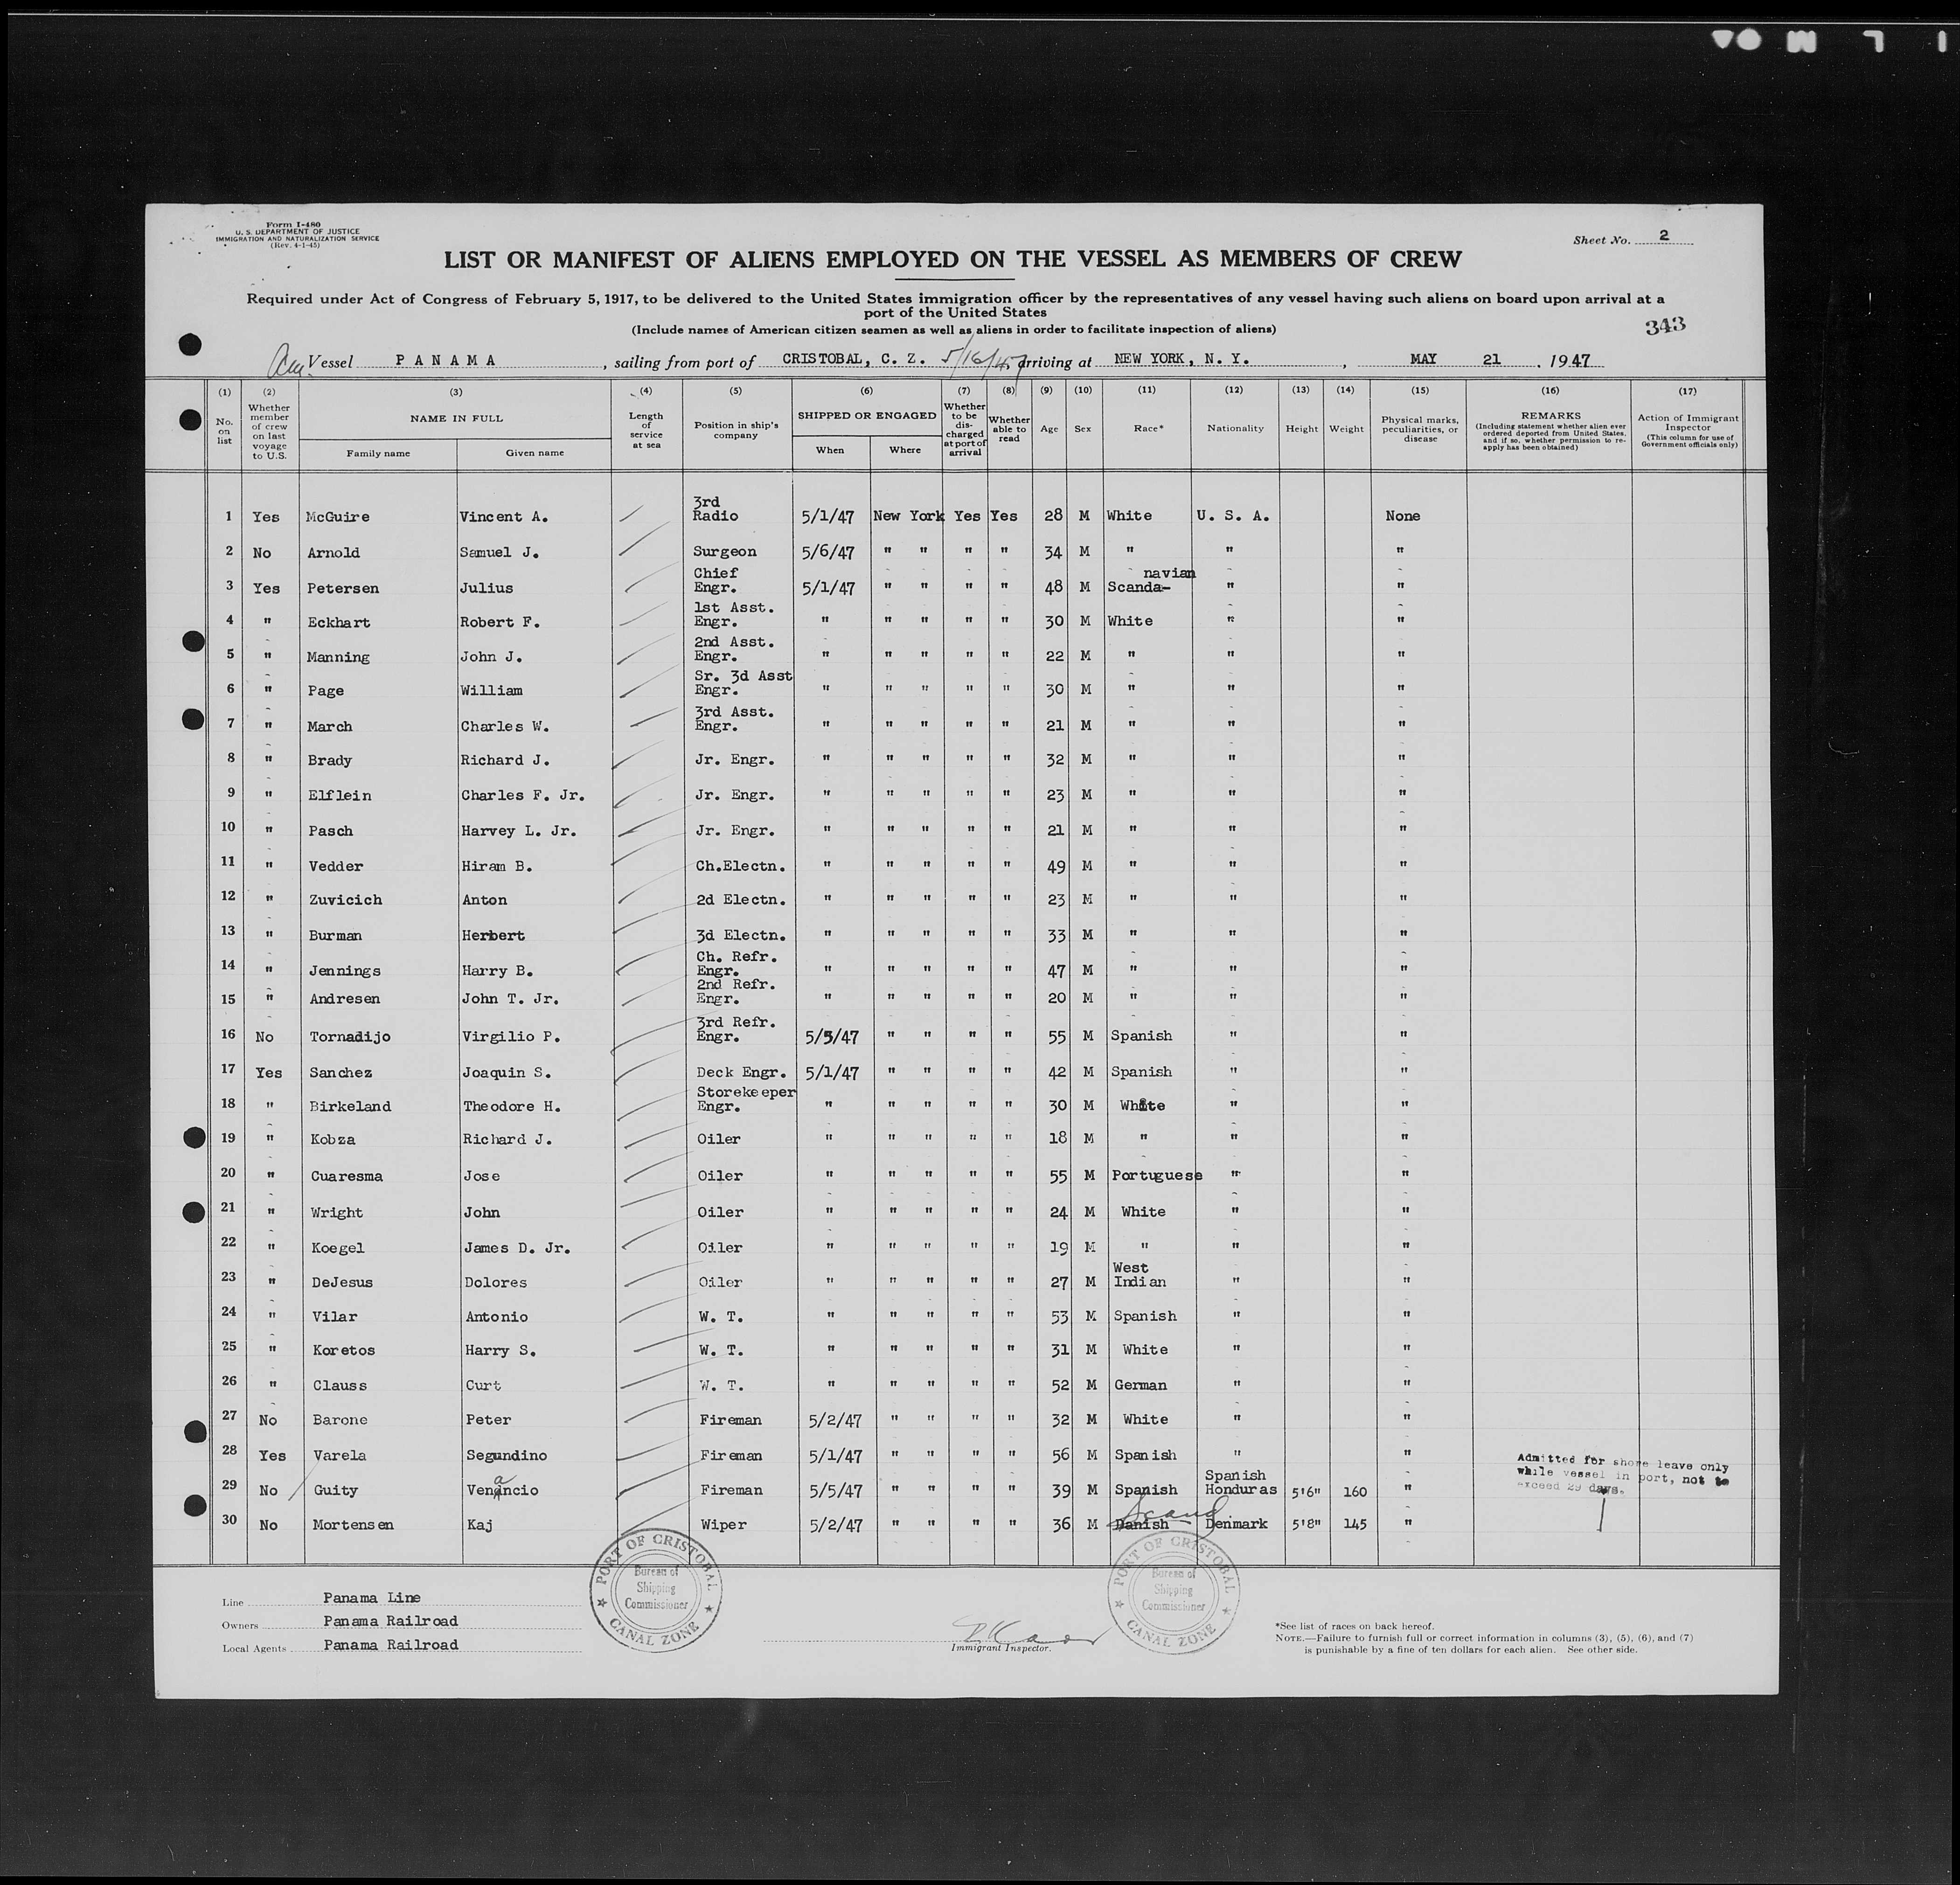Select the stamped page number "343"
Viewport: 1960px width, 1885px height.
[1665, 325]
